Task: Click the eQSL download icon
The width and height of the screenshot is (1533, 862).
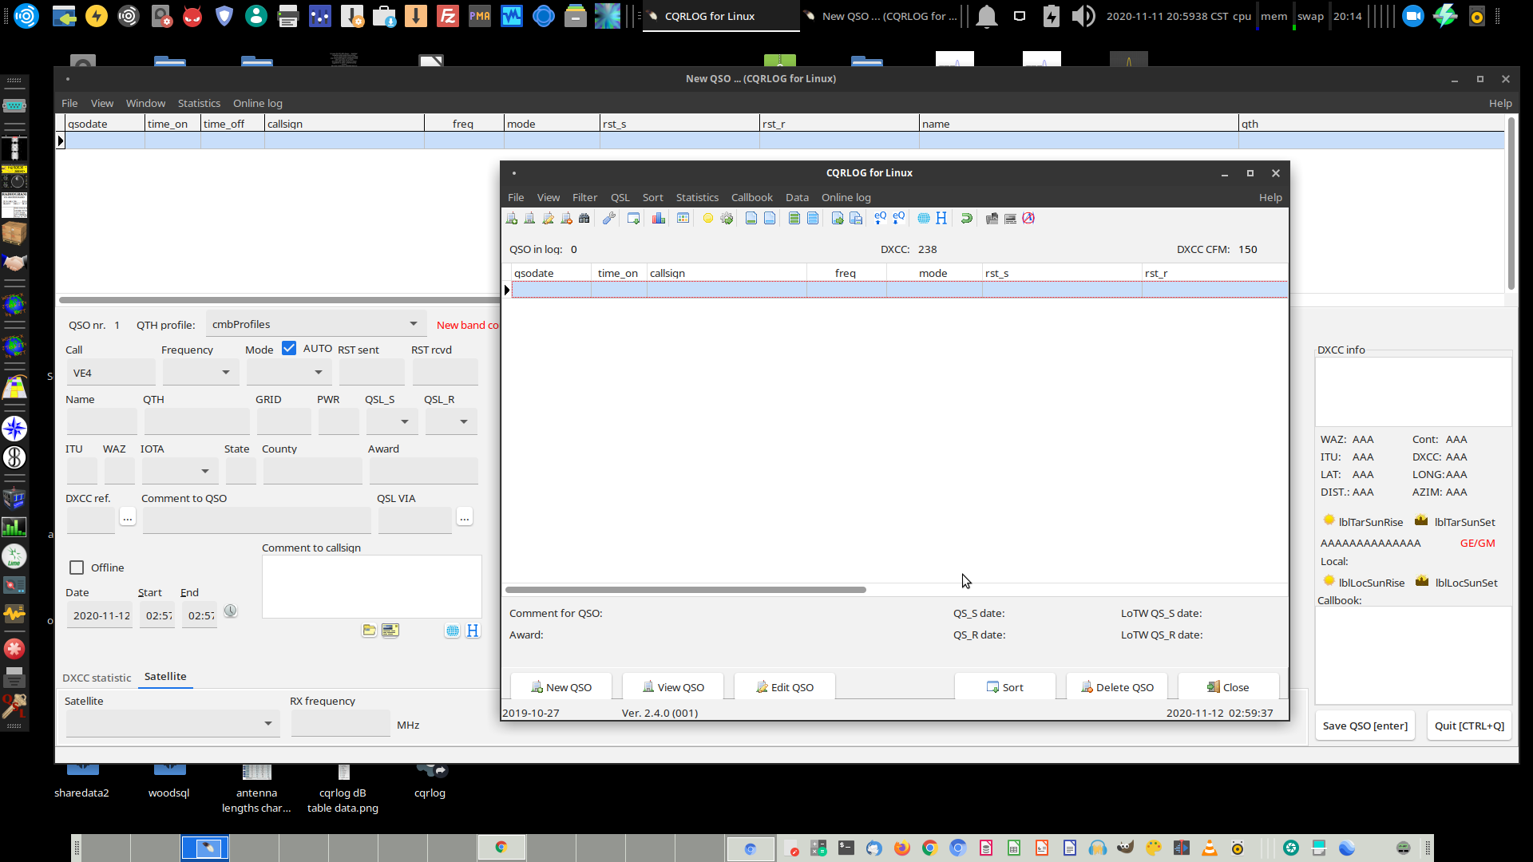Action: click(x=899, y=218)
